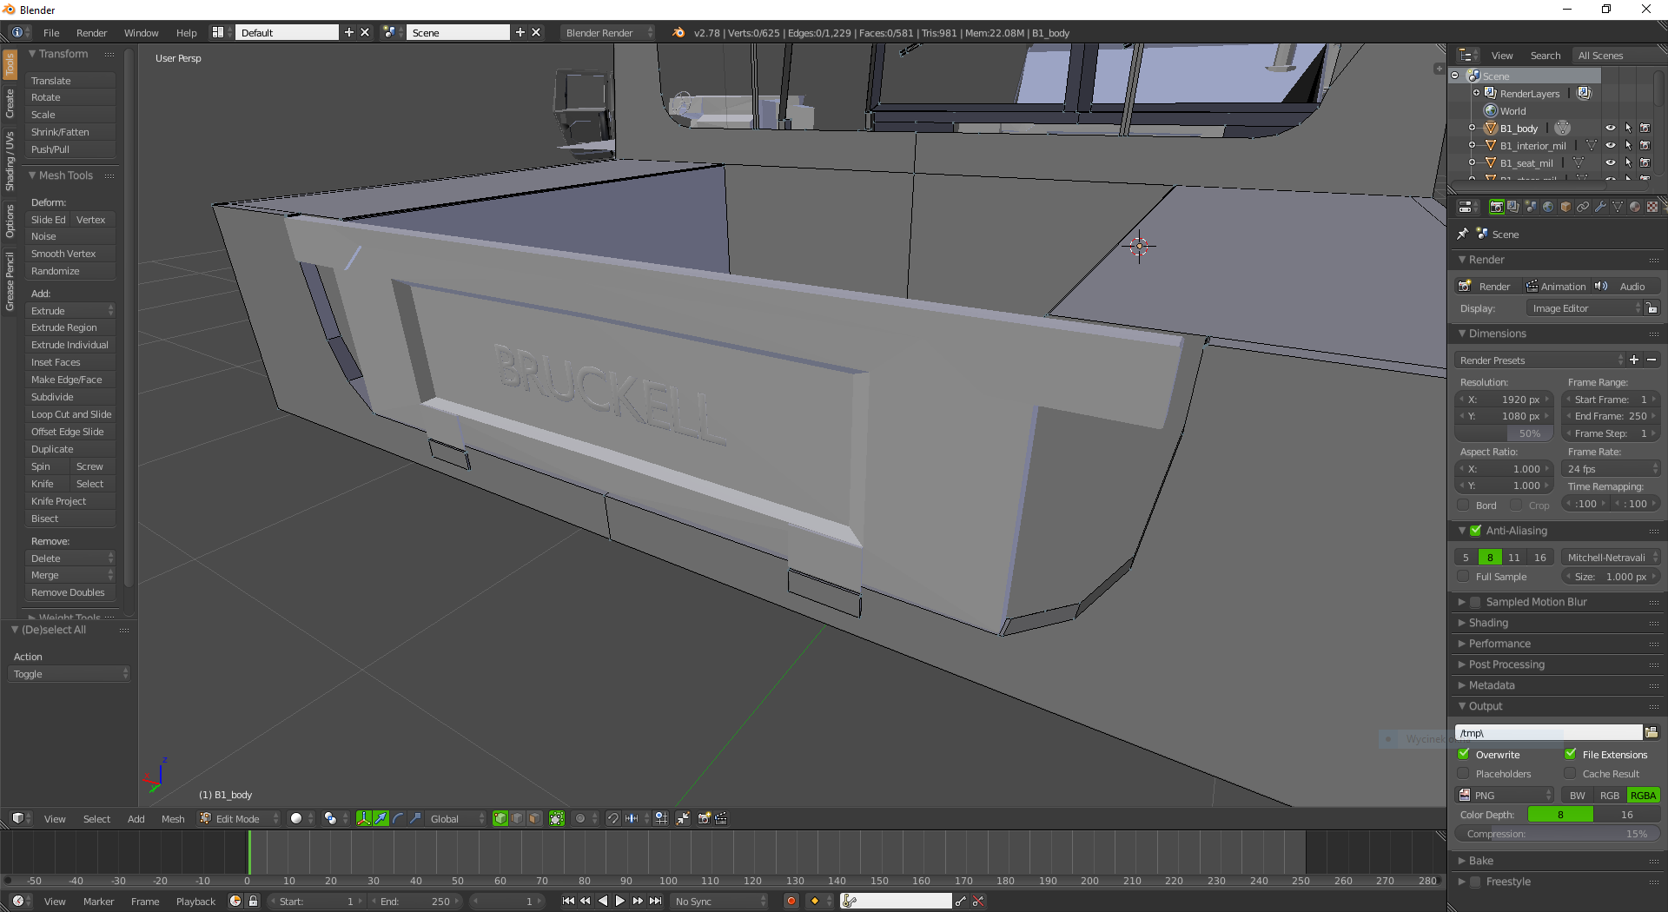Click the OpenGL render animation clapper icon
Image resolution: width=1668 pixels, height=912 pixels.
point(721,818)
